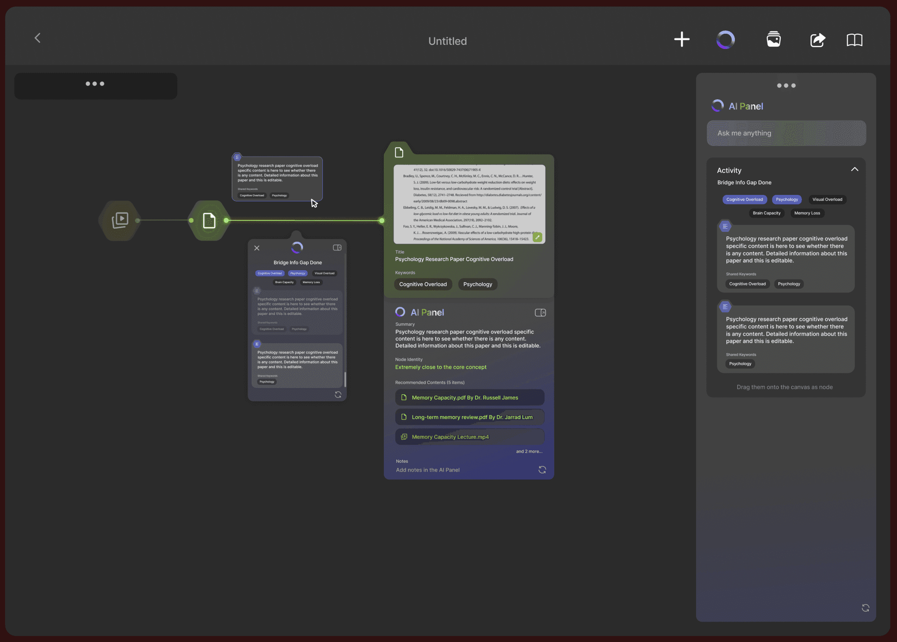The width and height of the screenshot is (897, 642).
Task: Open the three-dot menu on left bar
Action: 95,84
